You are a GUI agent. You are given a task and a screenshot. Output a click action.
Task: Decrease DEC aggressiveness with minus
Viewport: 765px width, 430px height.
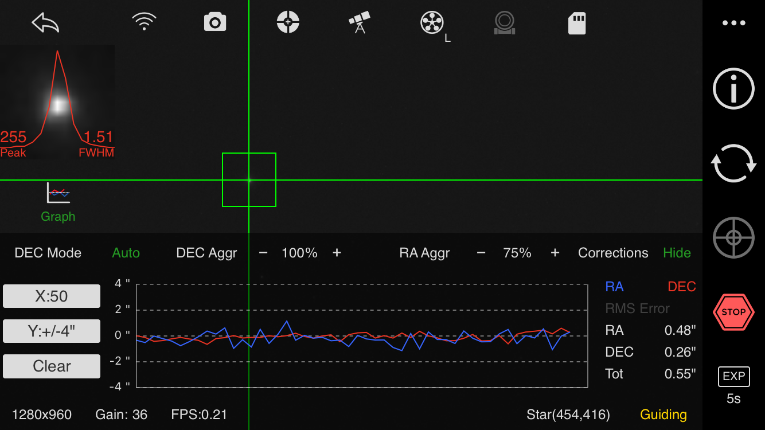coord(263,253)
